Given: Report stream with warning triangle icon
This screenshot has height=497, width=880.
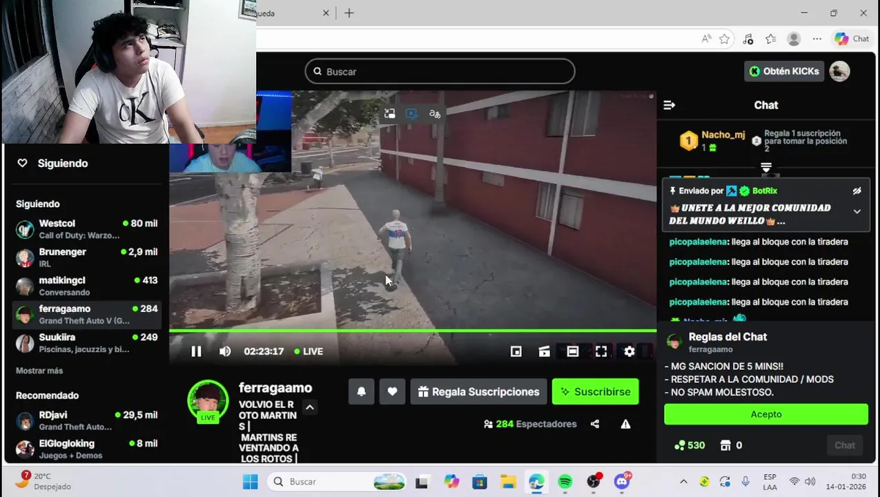Looking at the screenshot, I should 625,424.
